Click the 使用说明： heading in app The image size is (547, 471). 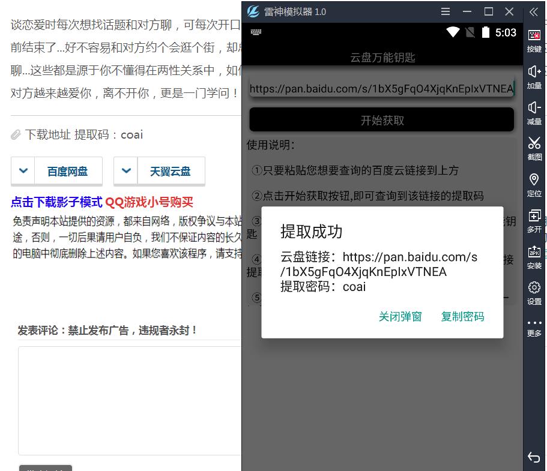pyautogui.click(x=271, y=145)
